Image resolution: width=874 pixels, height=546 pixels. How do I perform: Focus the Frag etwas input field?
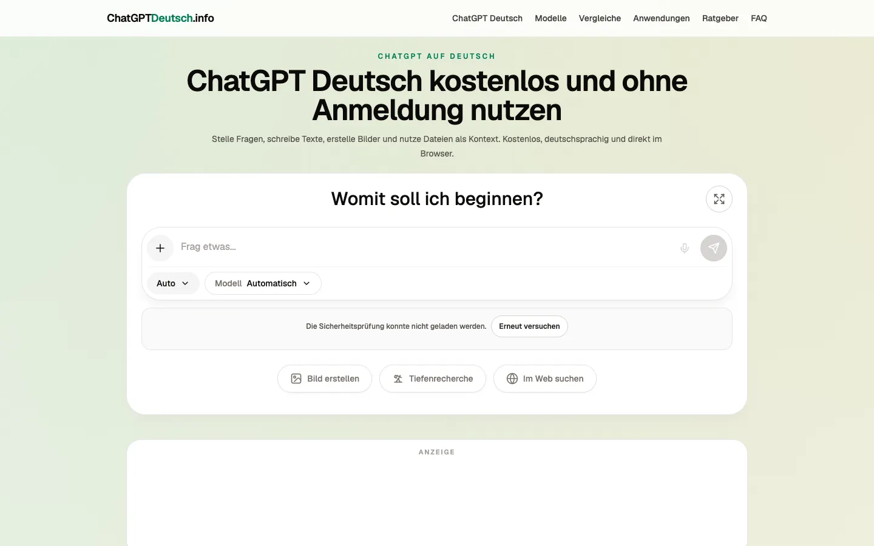(425, 247)
